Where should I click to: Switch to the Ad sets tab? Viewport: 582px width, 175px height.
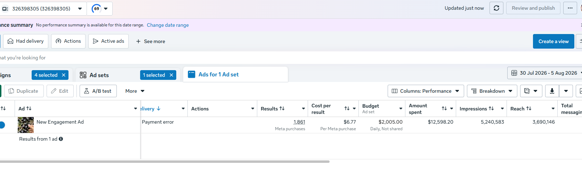point(99,75)
